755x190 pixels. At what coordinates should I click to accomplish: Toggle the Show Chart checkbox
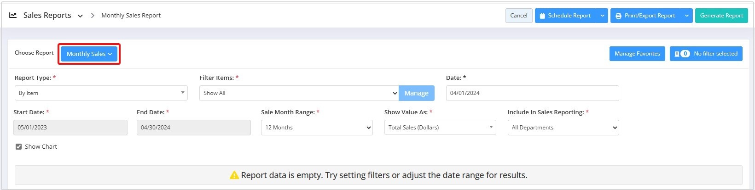19,146
